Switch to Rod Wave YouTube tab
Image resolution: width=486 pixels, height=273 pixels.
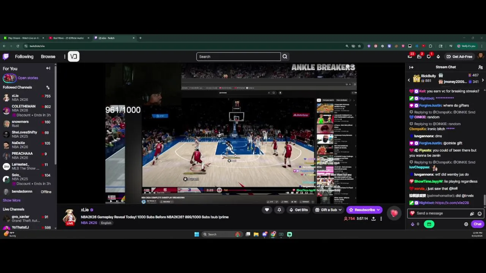point(69,38)
